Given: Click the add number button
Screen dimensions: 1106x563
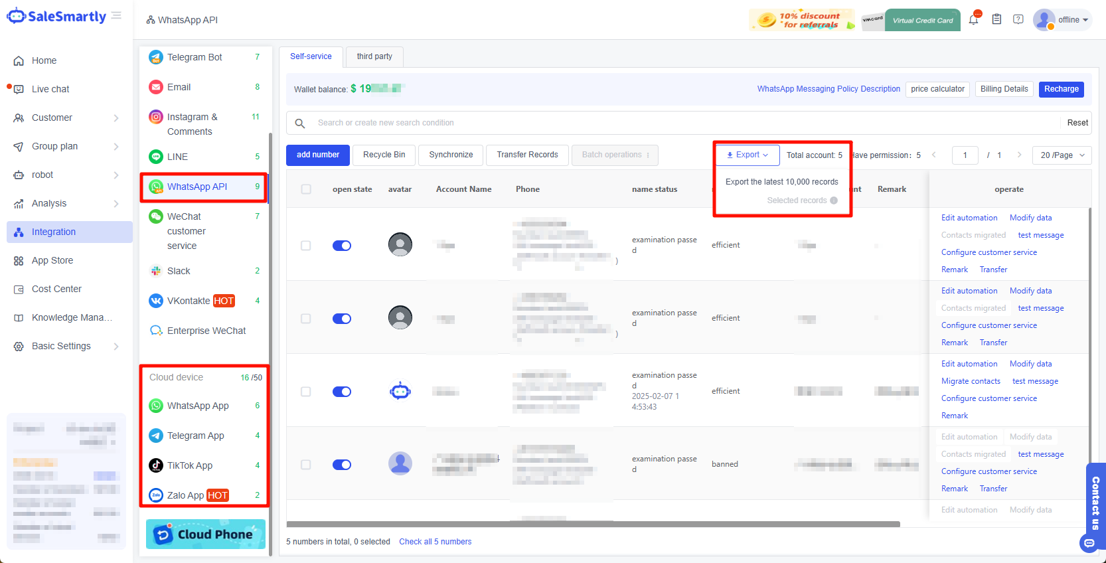Looking at the screenshot, I should pos(318,155).
